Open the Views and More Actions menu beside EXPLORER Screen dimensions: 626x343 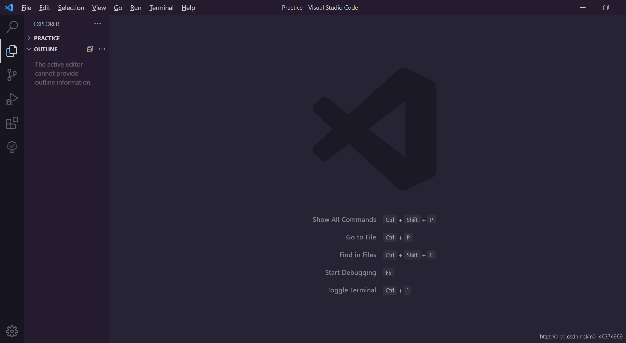coord(97,23)
